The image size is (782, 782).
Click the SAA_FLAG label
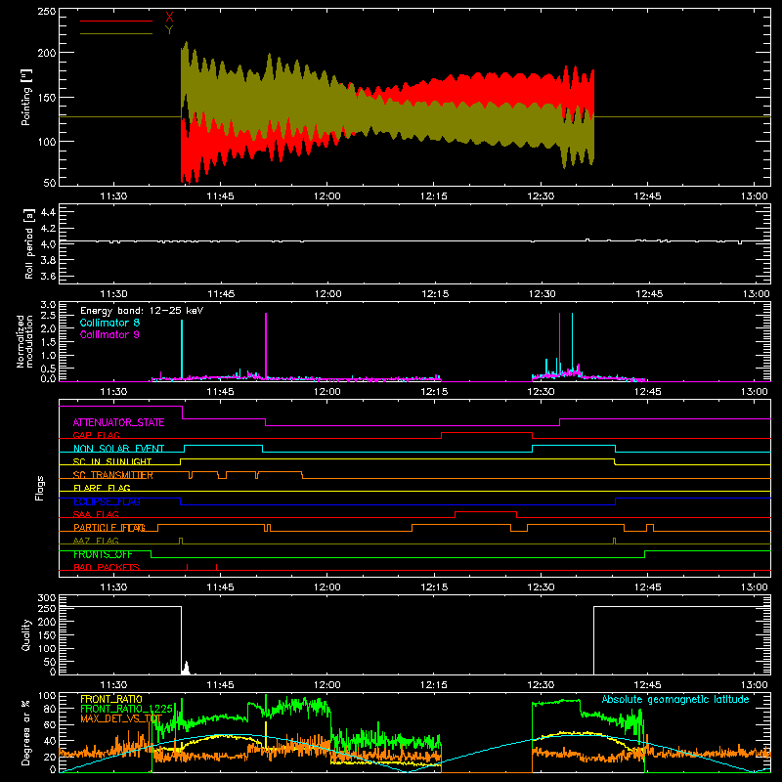click(96, 514)
